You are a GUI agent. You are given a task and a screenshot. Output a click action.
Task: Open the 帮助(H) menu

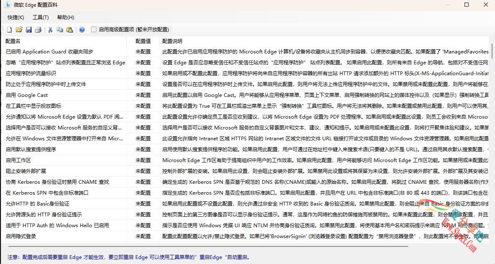point(66,18)
